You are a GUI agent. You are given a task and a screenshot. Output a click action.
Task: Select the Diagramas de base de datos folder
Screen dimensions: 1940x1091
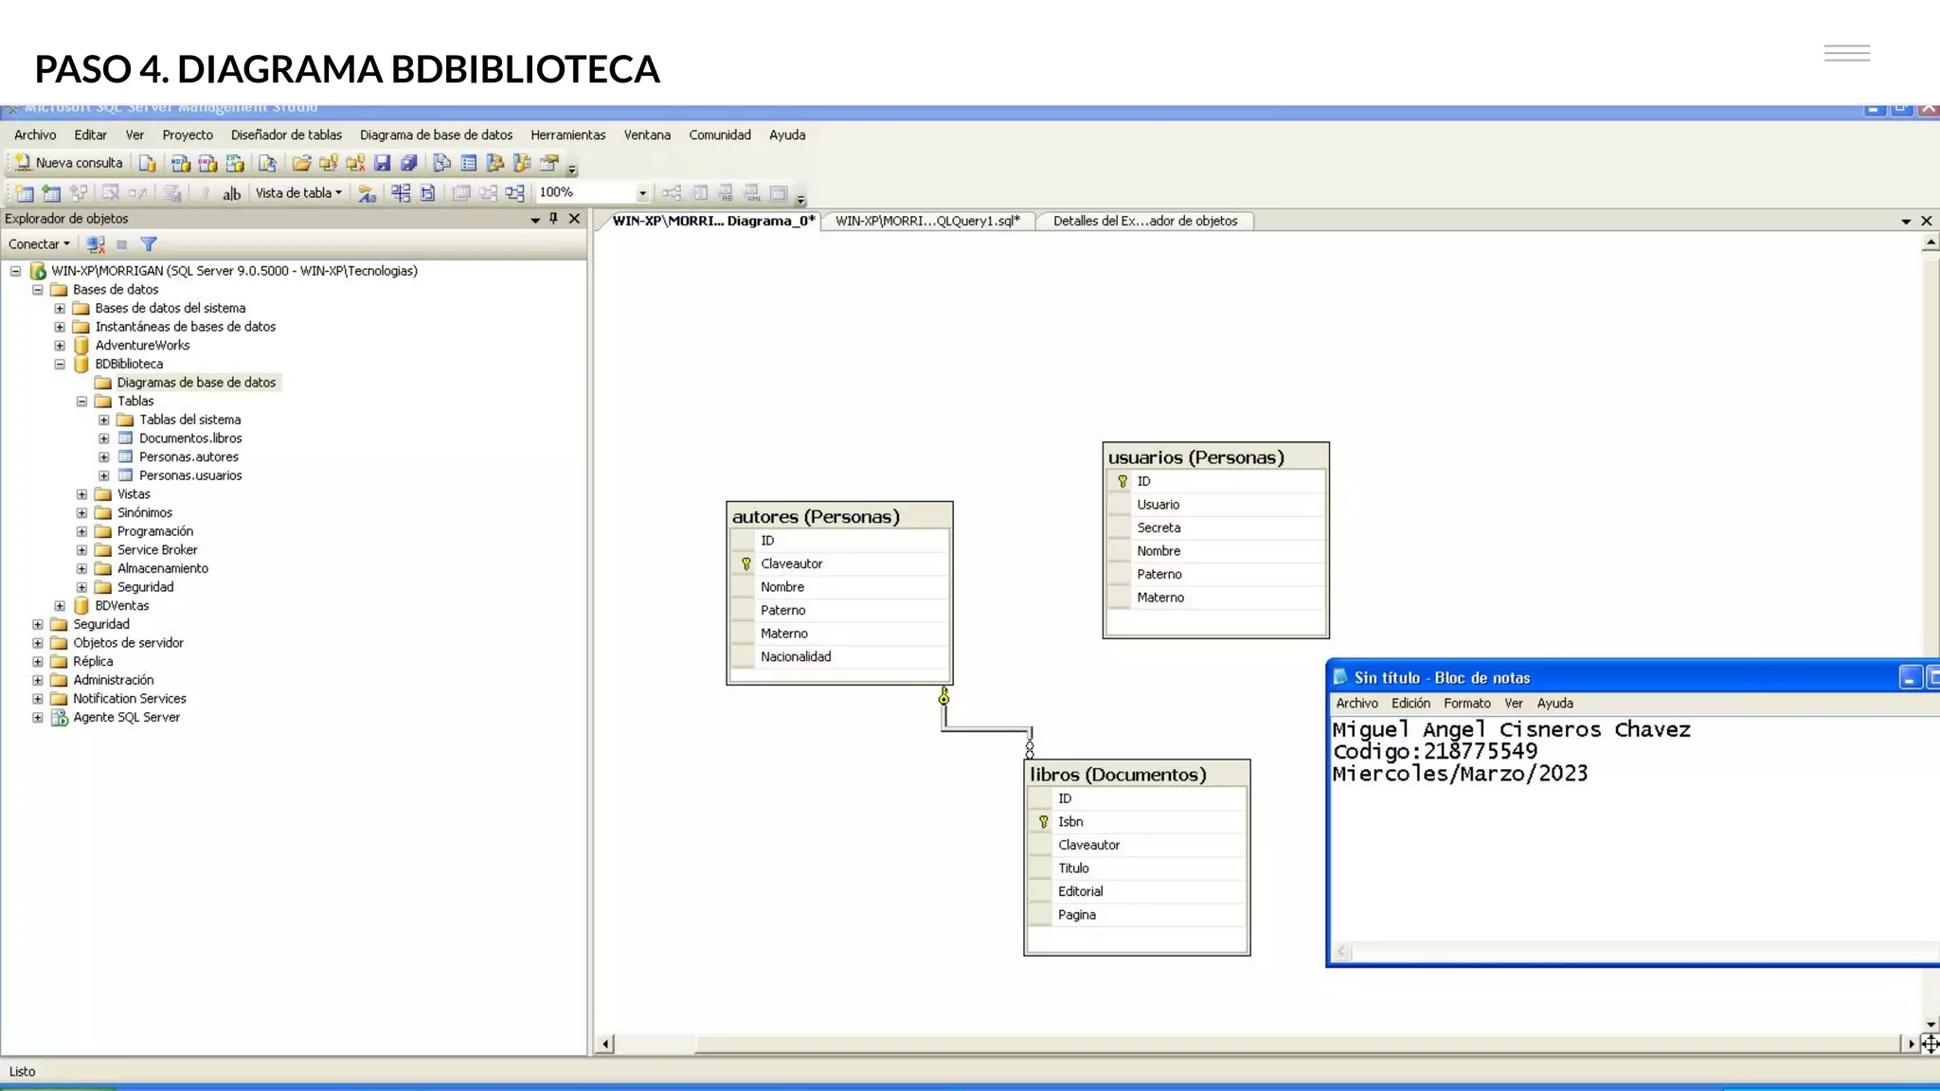coord(196,383)
